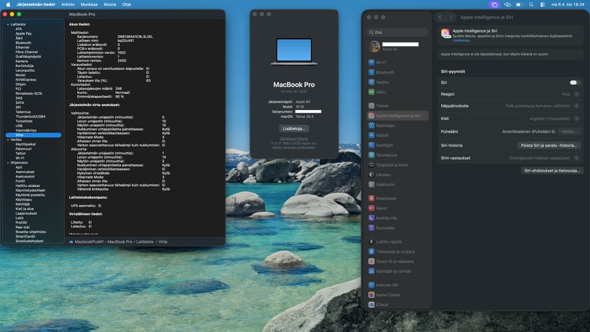Select Muisti in hardware tree
Viewport: 590px width, 332px height.
pos(20,75)
